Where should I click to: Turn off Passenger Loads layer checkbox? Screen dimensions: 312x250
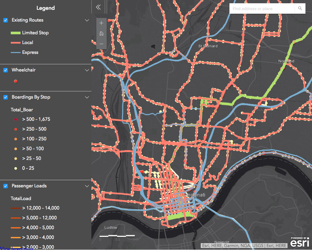click(x=6, y=186)
